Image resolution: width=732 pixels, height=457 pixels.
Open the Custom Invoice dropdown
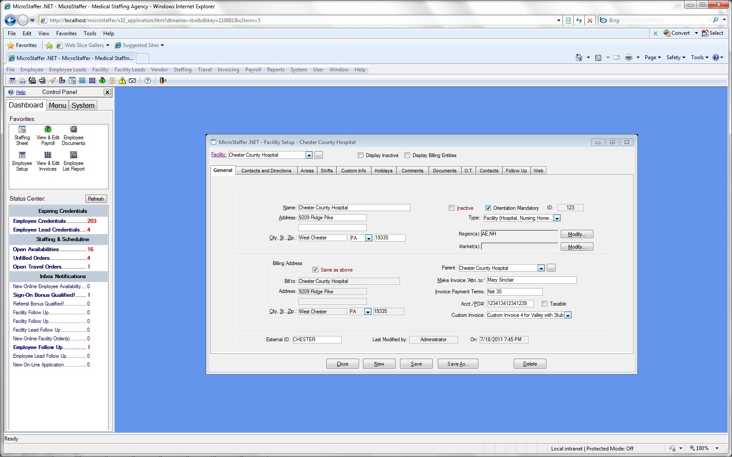pyautogui.click(x=568, y=316)
